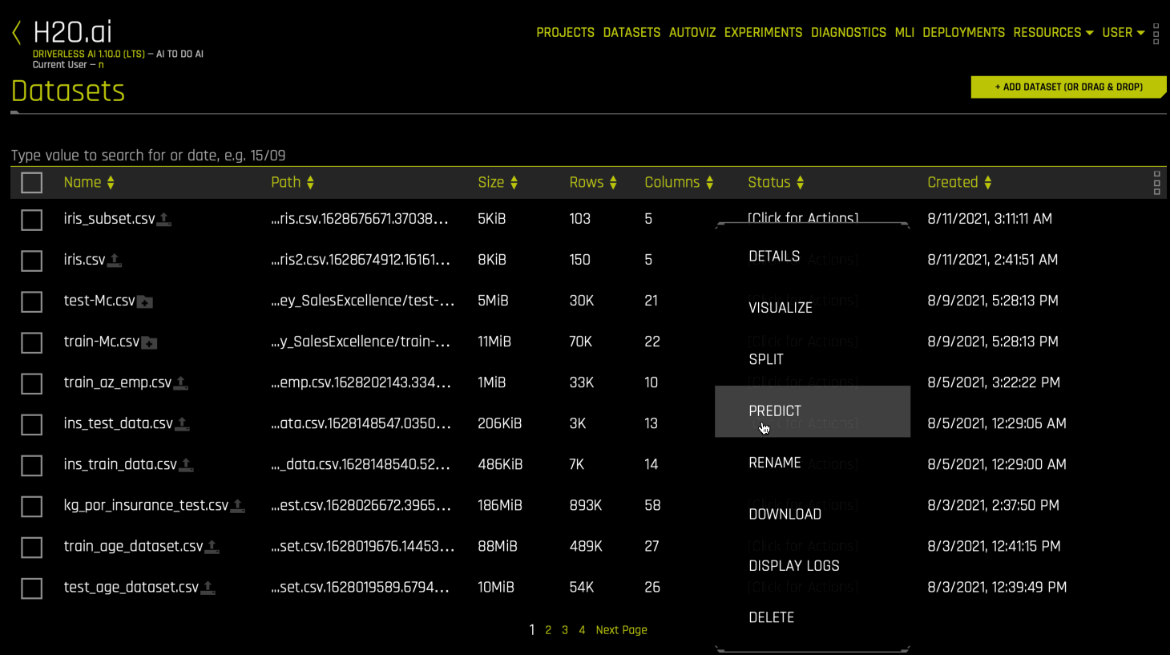This screenshot has height=655, width=1170.
Task: Open the PROJECTS navigation tab
Action: click(565, 33)
